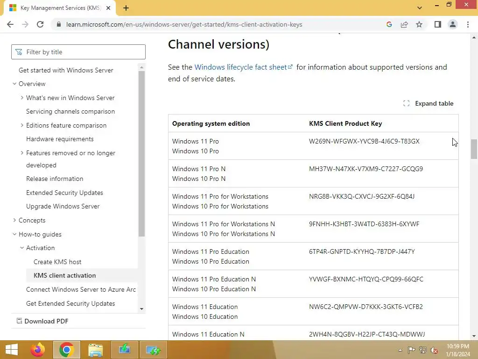Screen dimensions: 478x359
Task: Expand Editions feature comparison
Action: click(22, 125)
